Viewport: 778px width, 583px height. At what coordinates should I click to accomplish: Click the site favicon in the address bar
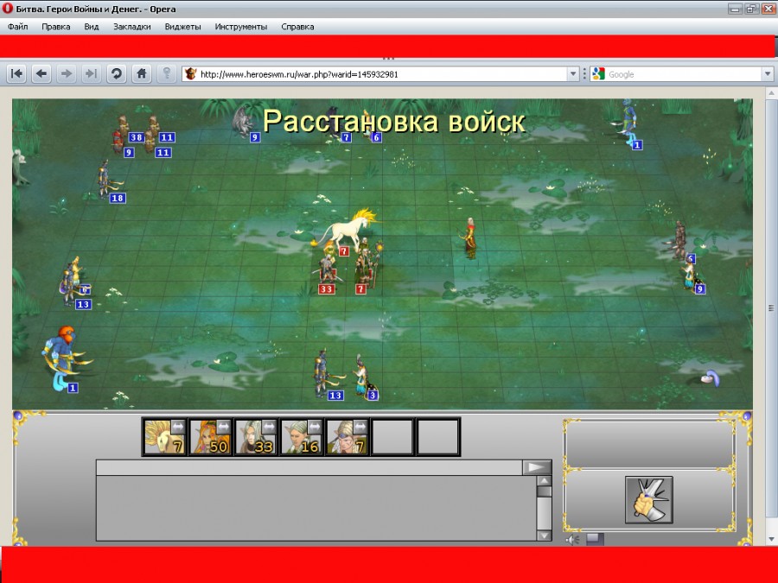pos(190,74)
